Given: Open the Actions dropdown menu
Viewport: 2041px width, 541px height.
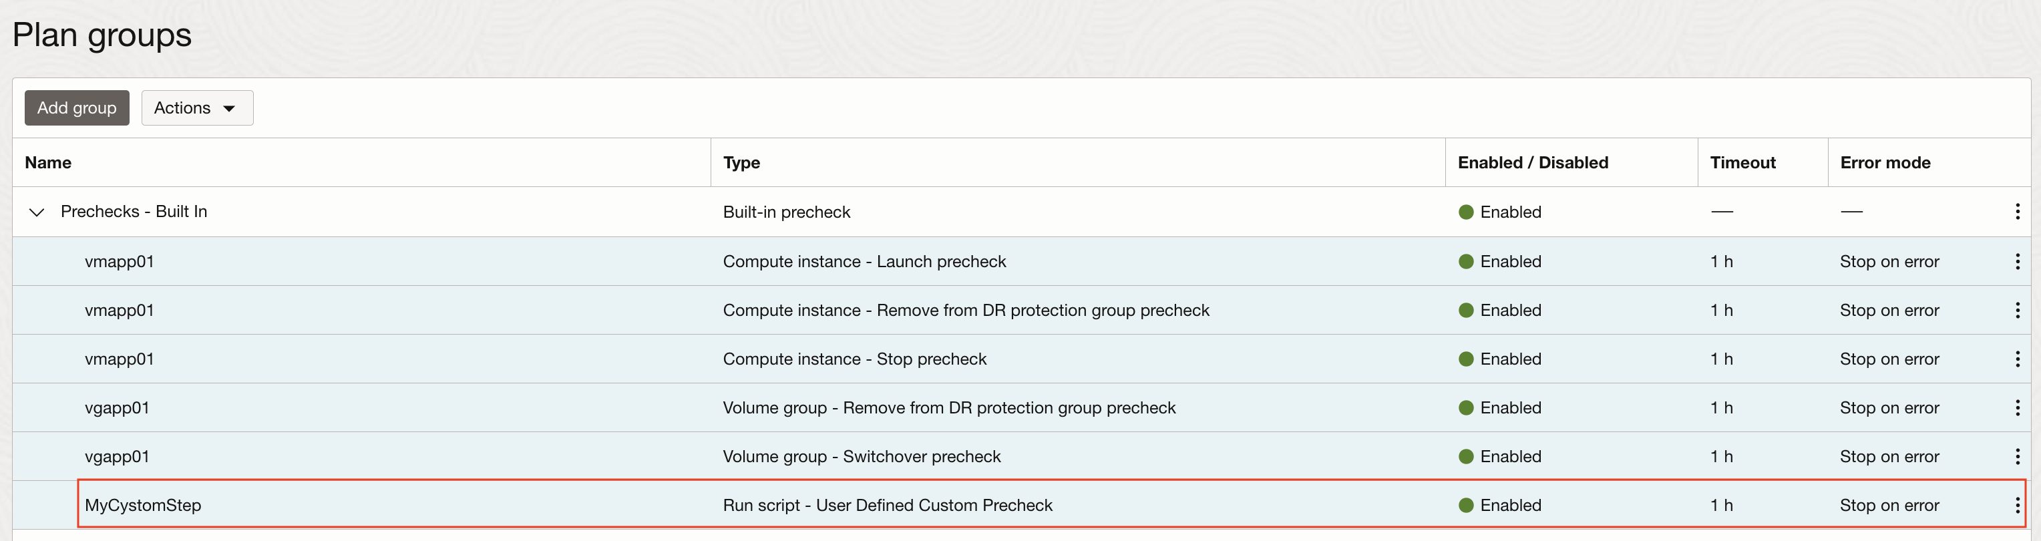Looking at the screenshot, I should (197, 108).
